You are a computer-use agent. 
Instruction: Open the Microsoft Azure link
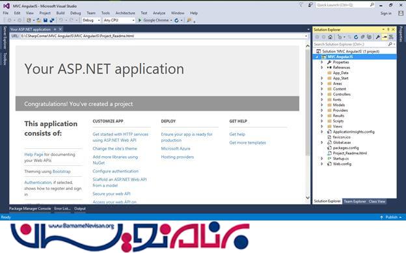pos(176,149)
